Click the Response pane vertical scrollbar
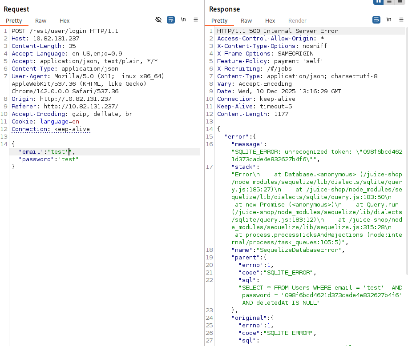 click(x=406, y=151)
